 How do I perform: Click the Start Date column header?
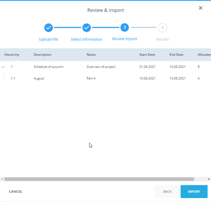point(147,55)
